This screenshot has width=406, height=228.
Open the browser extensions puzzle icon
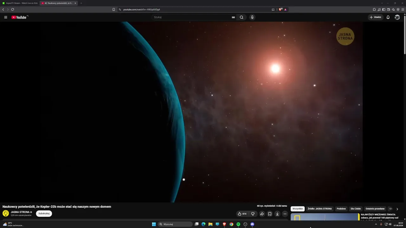374,9
